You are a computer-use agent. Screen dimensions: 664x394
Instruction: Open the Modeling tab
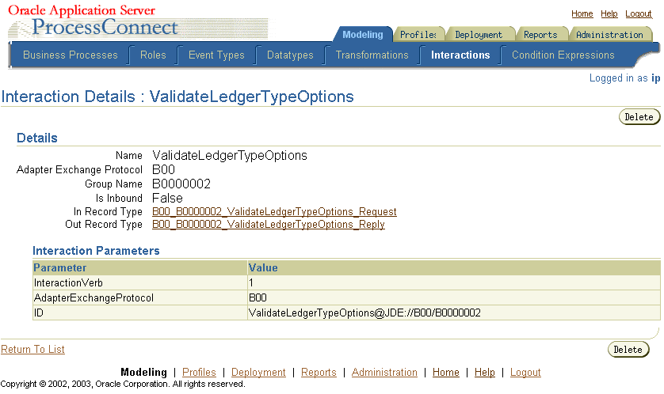[362, 35]
